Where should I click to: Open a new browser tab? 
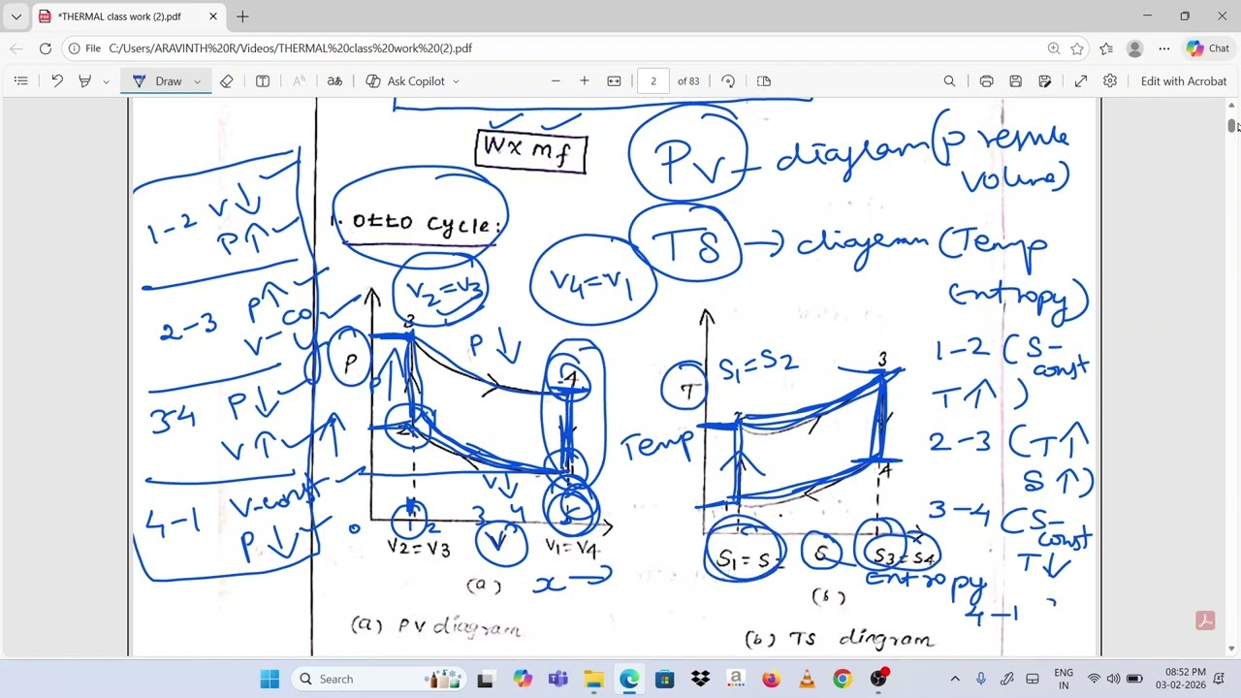(x=242, y=16)
